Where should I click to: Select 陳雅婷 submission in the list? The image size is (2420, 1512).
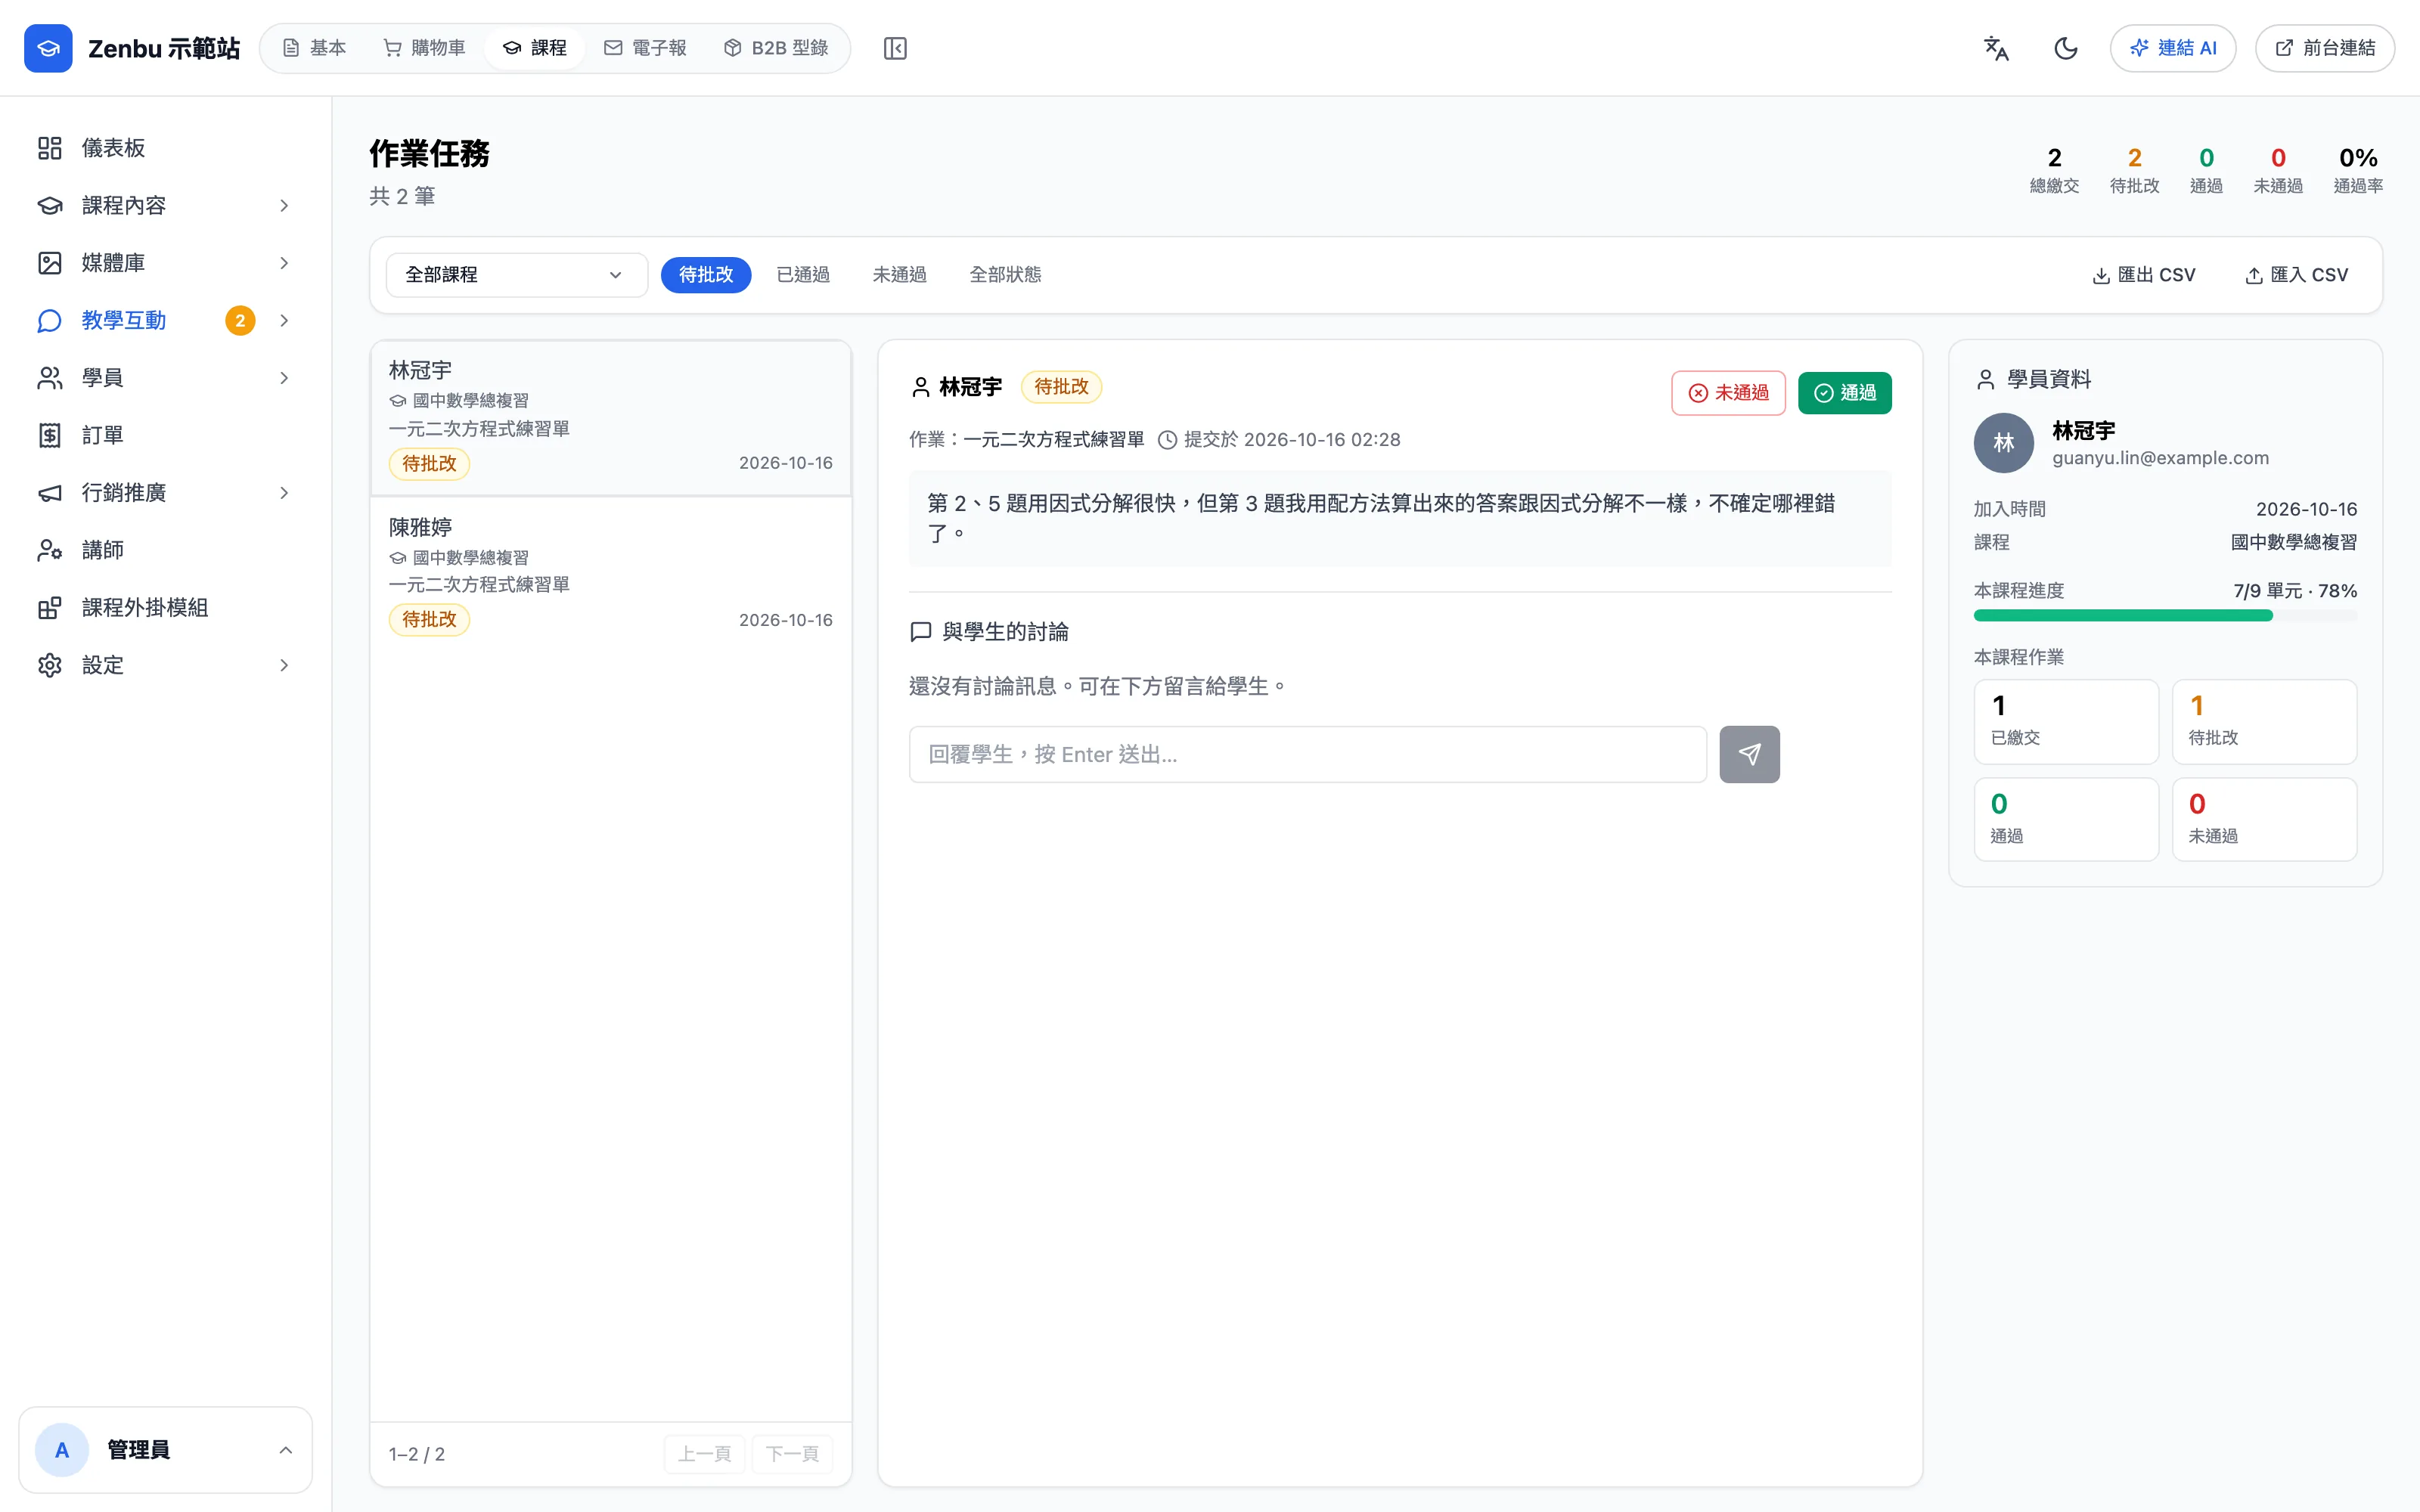(611, 574)
